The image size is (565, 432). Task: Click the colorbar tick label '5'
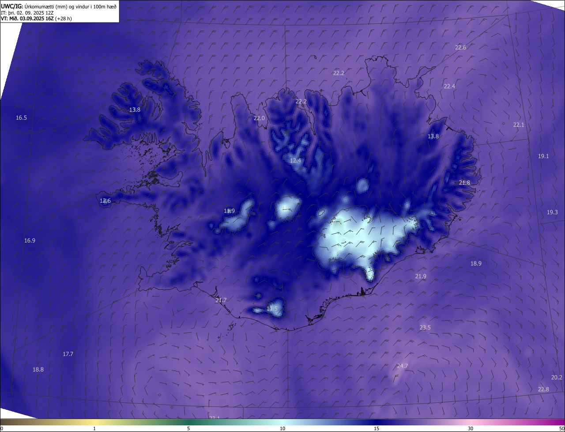[188, 428]
